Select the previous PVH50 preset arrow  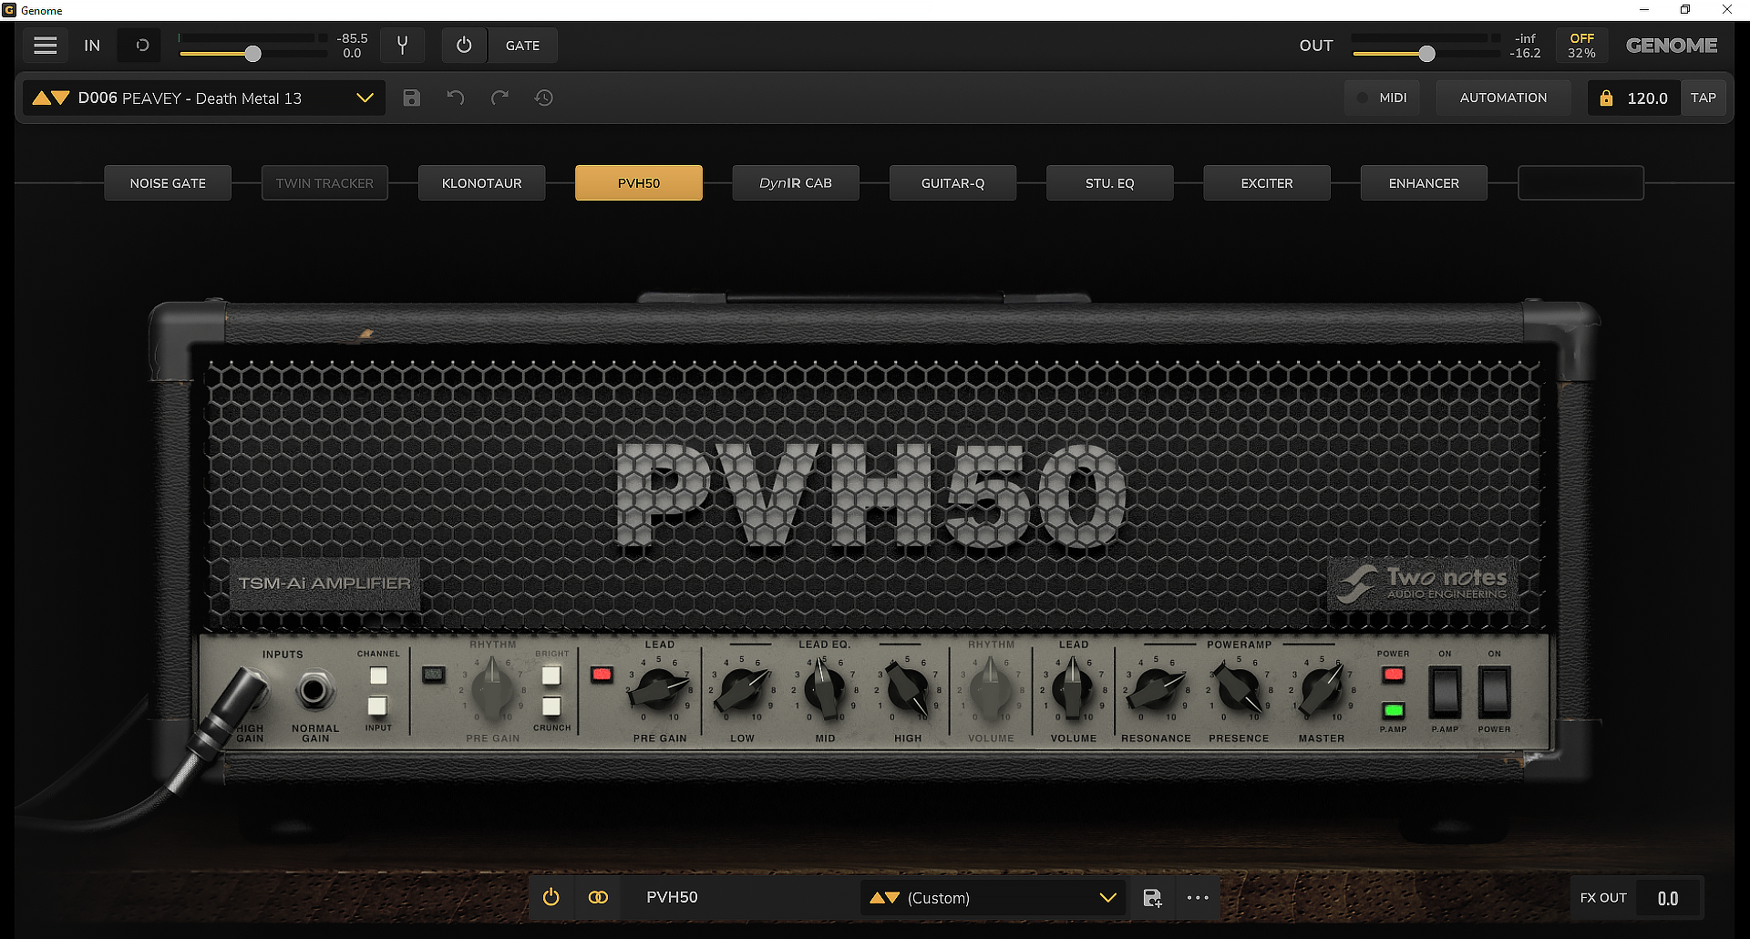(x=877, y=898)
